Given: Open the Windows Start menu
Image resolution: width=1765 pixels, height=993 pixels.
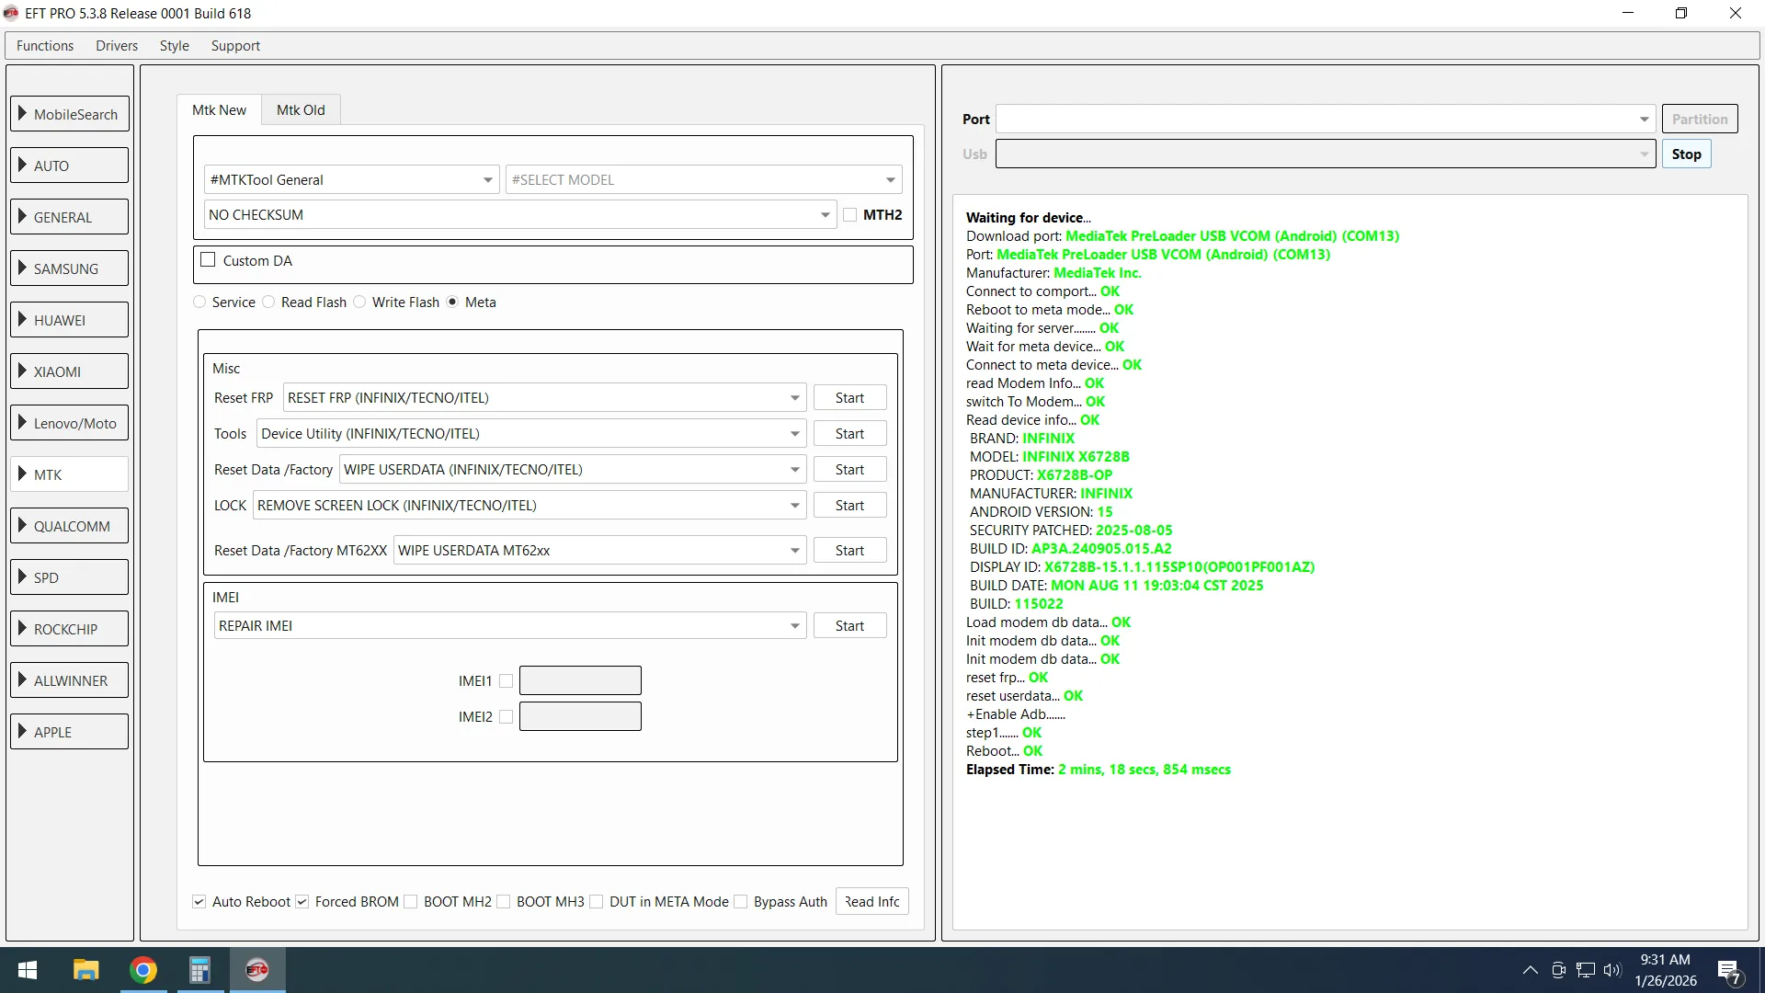Looking at the screenshot, I should click(28, 970).
